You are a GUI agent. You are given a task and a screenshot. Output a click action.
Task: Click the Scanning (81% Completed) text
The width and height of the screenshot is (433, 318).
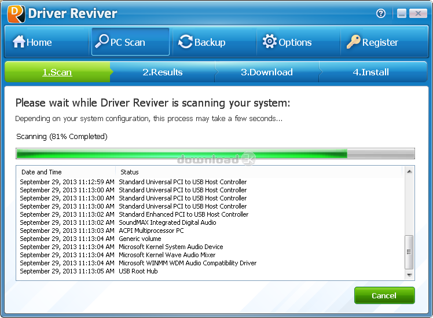point(62,137)
